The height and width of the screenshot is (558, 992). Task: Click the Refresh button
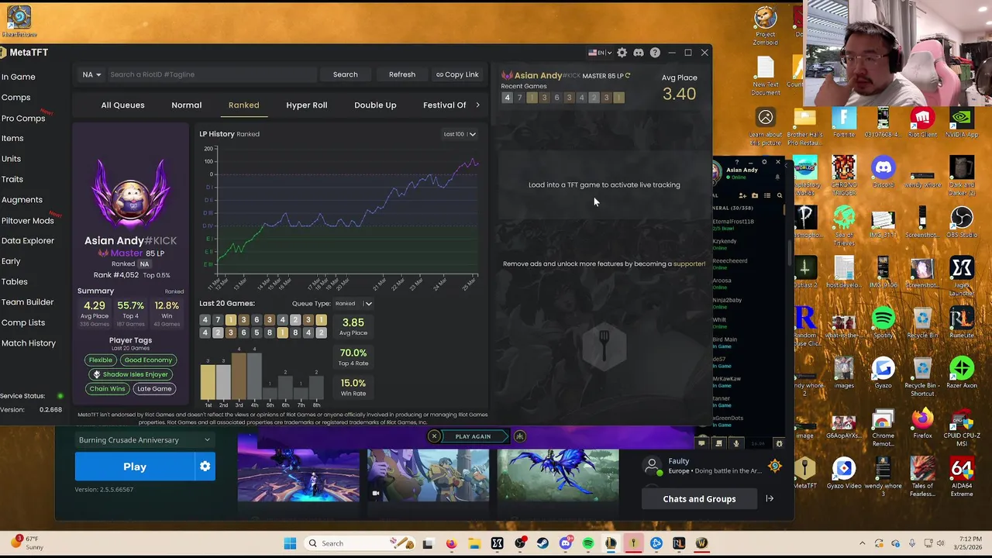point(402,74)
